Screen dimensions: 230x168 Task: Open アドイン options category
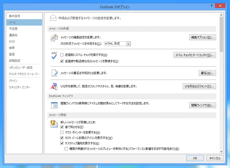pos(24,81)
